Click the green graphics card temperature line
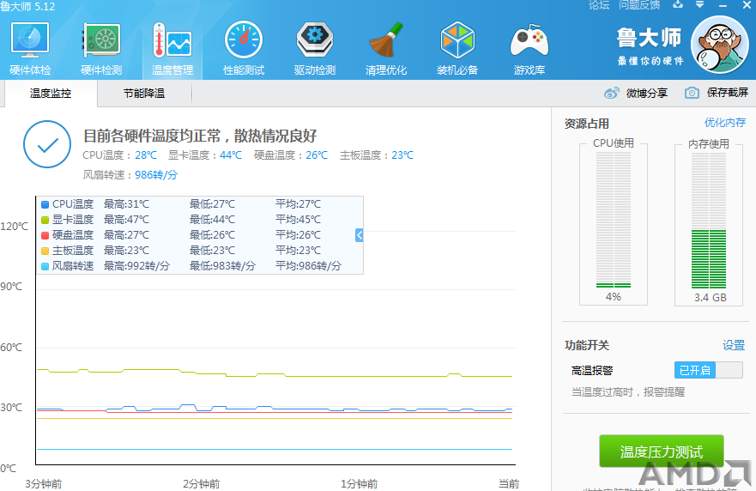756x491 pixels. point(275,374)
